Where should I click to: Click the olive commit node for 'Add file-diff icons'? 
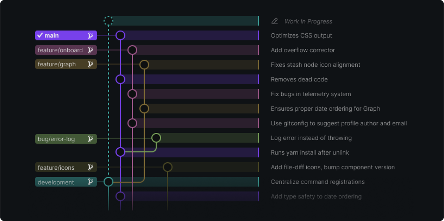[x=167, y=167]
